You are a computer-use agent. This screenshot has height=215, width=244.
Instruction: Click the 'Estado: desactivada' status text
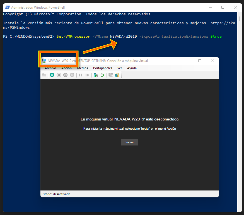56,194
